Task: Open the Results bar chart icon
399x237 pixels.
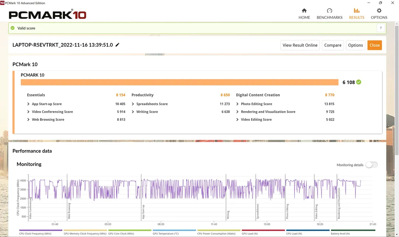Action: tap(357, 11)
